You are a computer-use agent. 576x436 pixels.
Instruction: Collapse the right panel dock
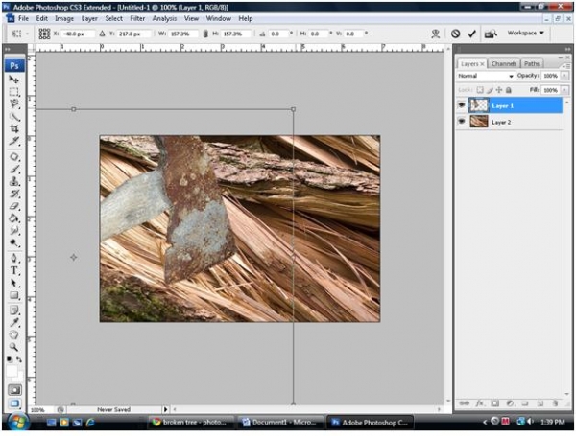(568, 49)
